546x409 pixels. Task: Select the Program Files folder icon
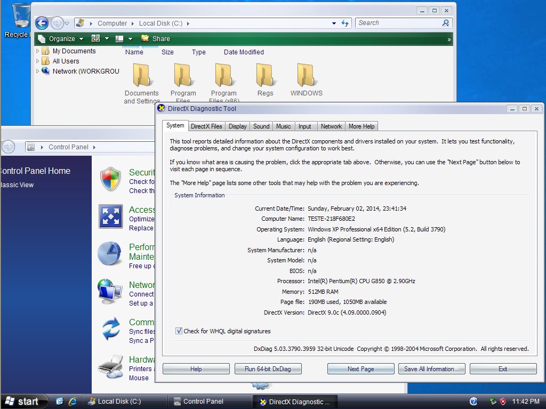coord(183,75)
